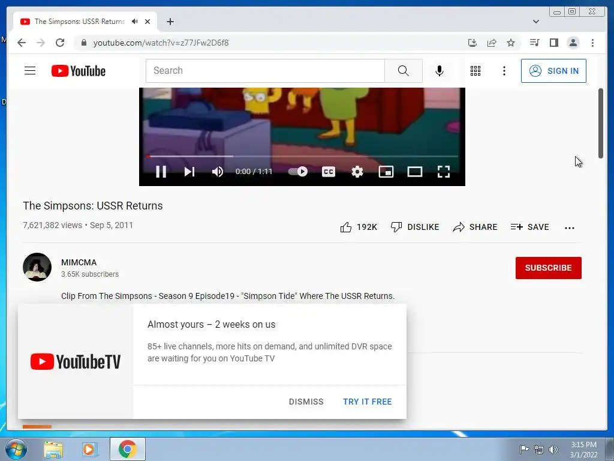Screen dimensions: 614x461
Task: Activate miniplayer mode
Action: (386, 172)
